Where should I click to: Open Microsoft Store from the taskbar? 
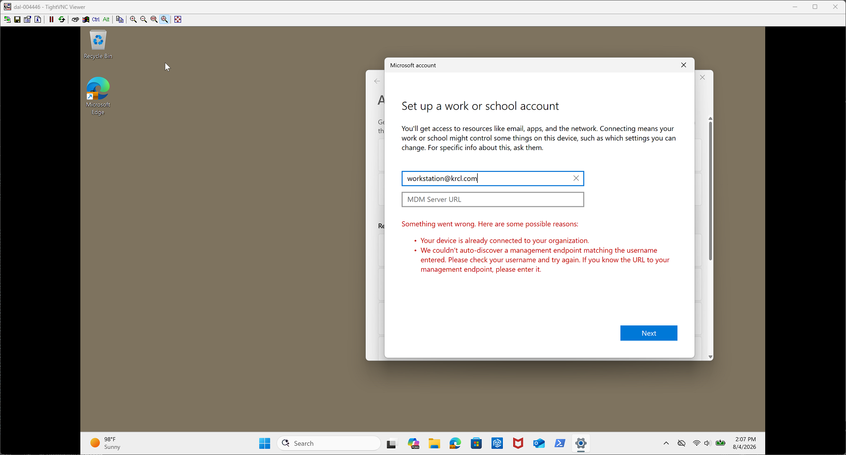point(476,443)
